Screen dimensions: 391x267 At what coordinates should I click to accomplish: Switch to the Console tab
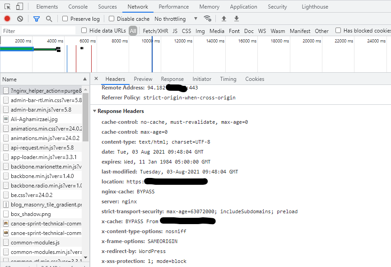78,7
